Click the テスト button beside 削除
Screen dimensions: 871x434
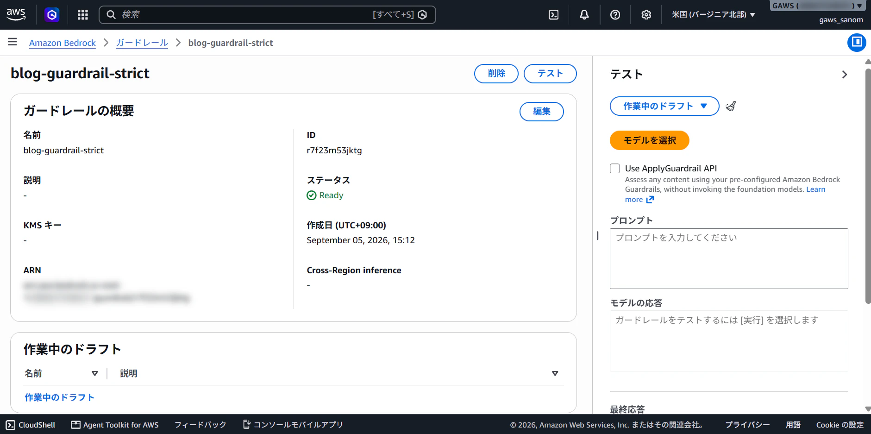550,74
